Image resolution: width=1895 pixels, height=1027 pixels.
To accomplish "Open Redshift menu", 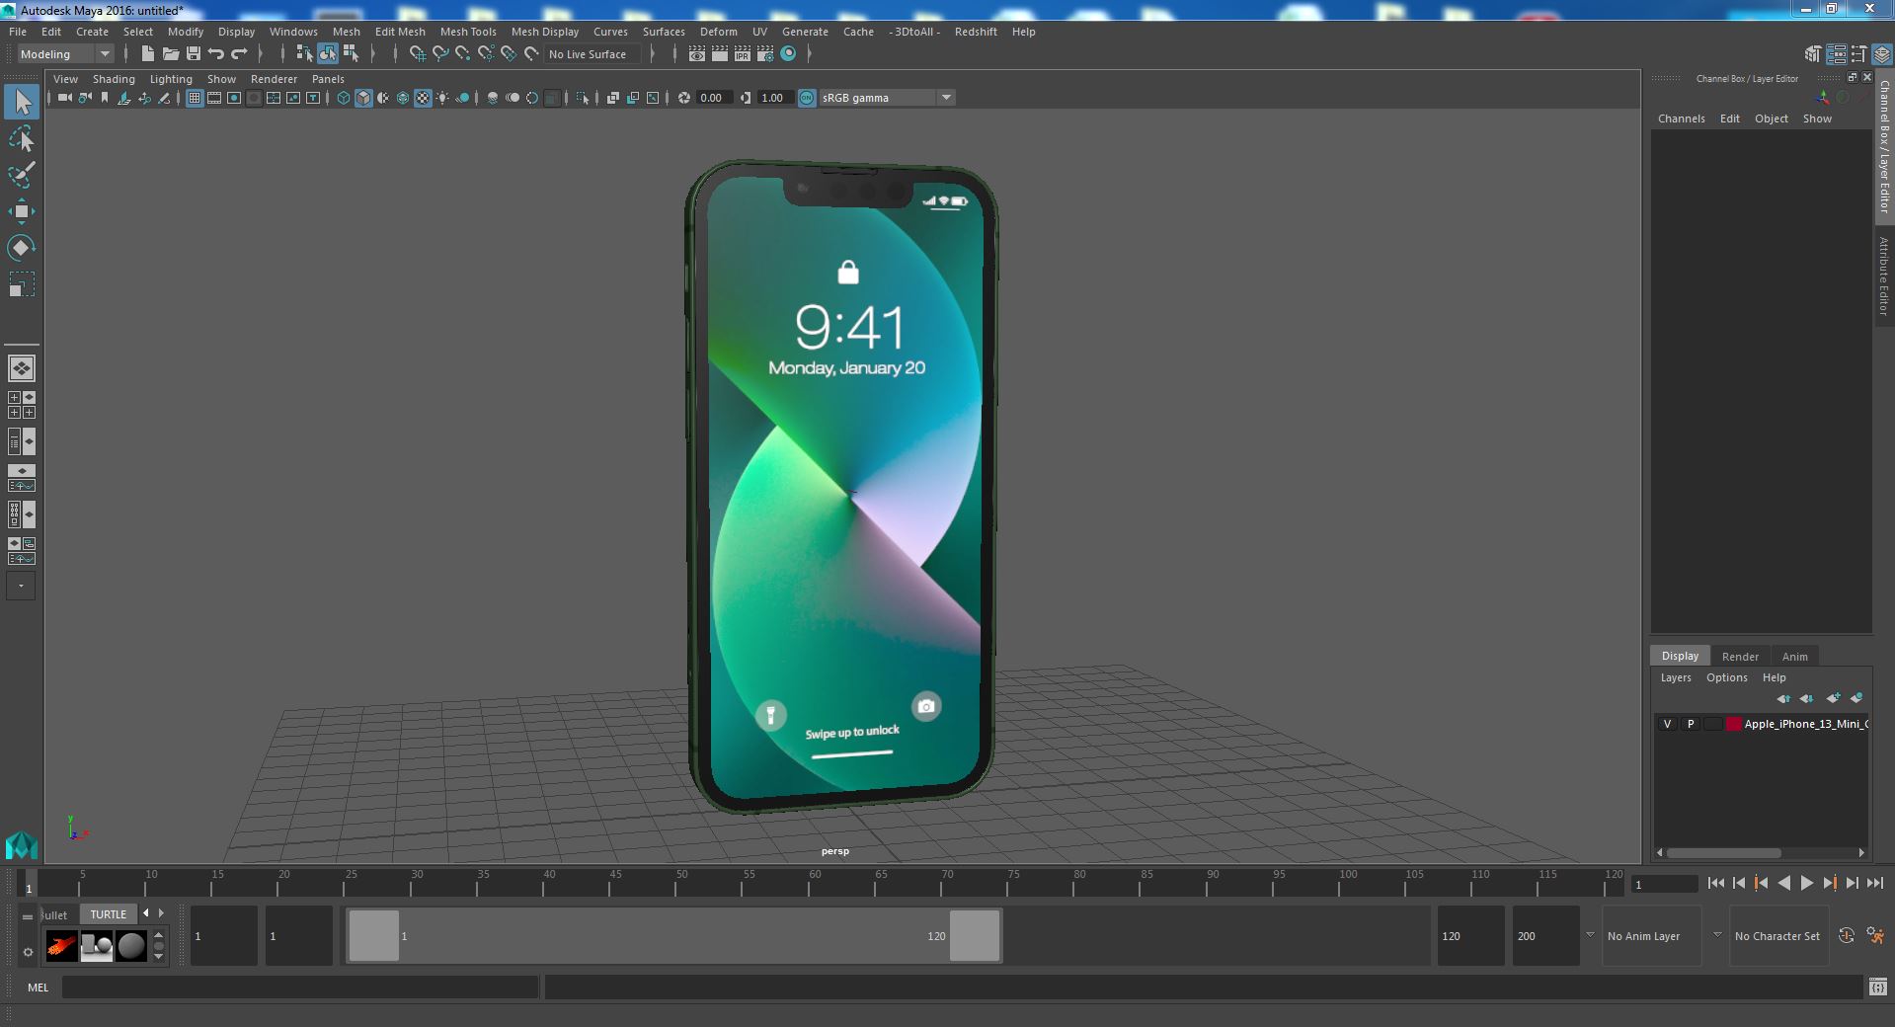I will [x=976, y=32].
